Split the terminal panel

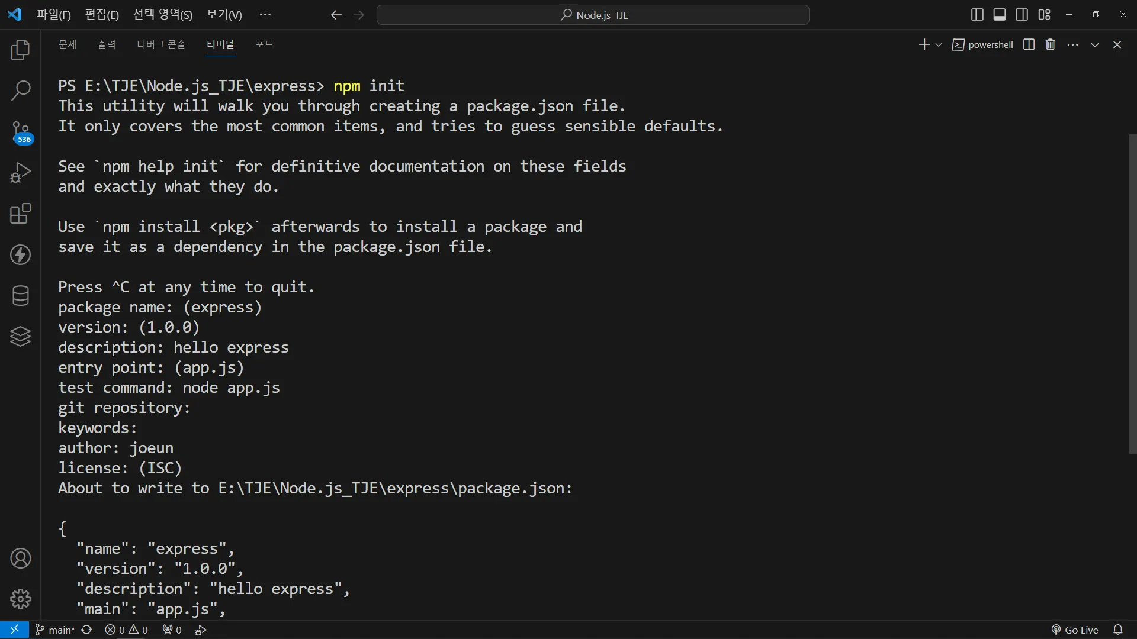tap(1029, 45)
